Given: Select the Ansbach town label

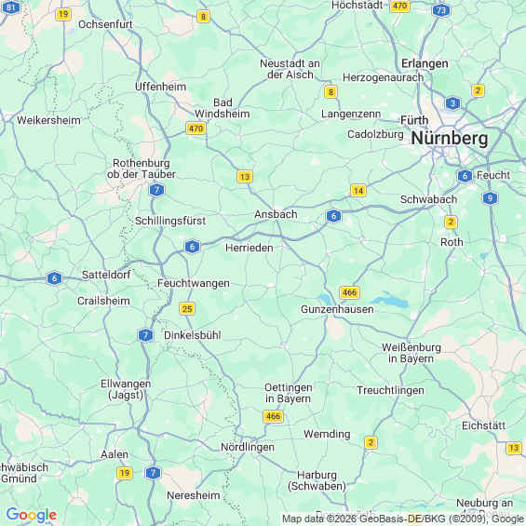Looking at the screenshot, I should pos(276,214).
